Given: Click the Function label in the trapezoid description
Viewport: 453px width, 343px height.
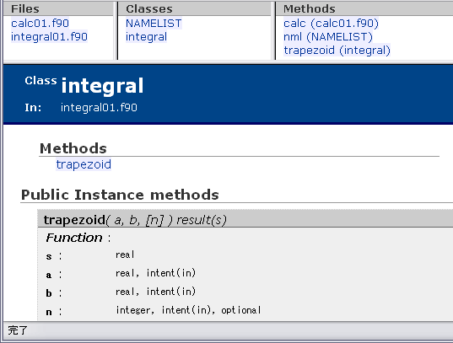Looking at the screenshot, I should point(74,238).
